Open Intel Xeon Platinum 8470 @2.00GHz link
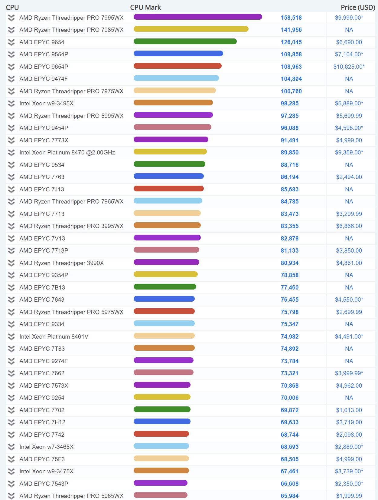This screenshot has height=500, width=378. (x=67, y=153)
